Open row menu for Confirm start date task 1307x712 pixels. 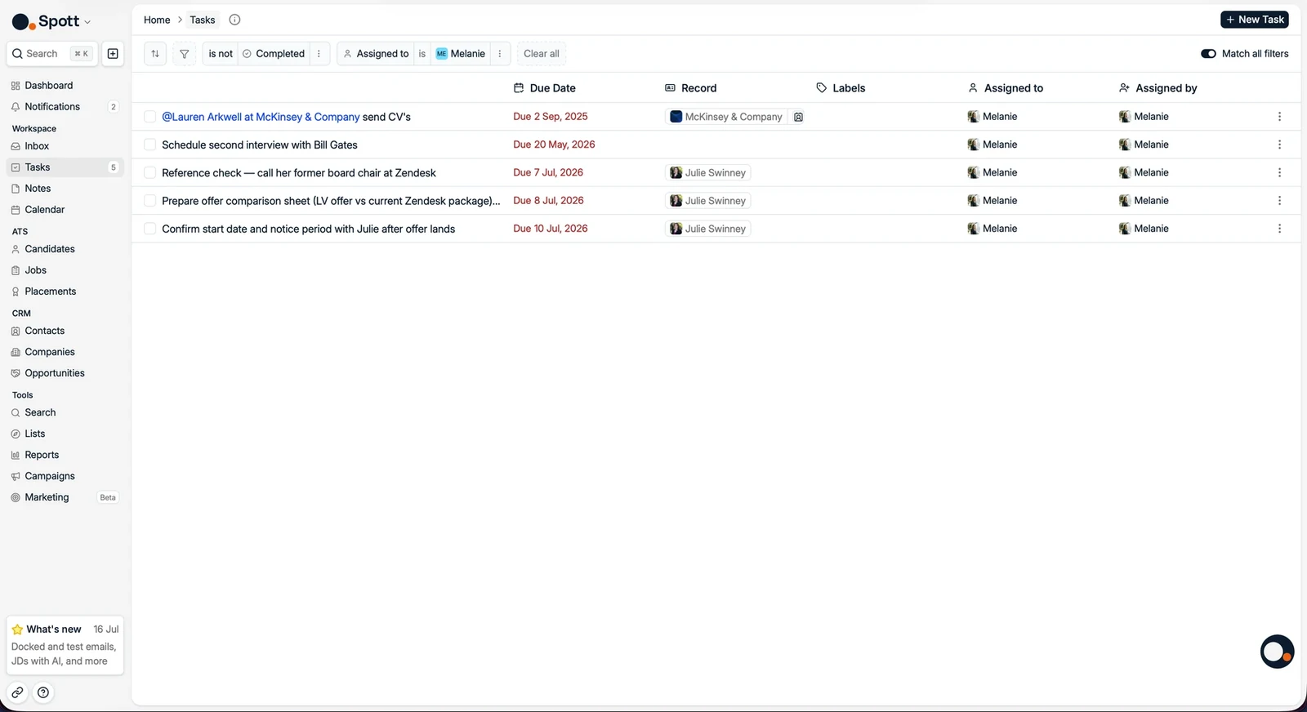pos(1279,229)
